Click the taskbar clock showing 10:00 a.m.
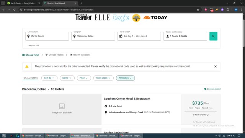This screenshot has width=245, height=138. tap(230, 136)
